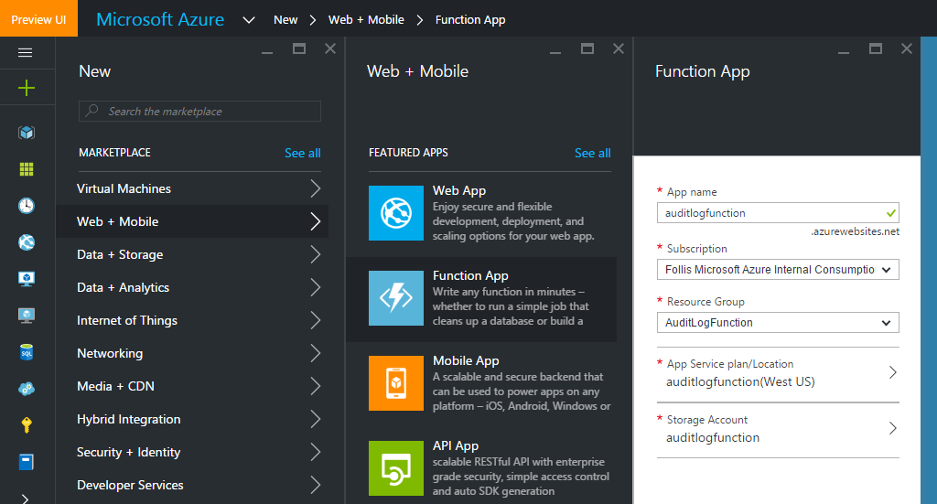Open the yellow key Subscriptions icon
937x504 pixels.
click(27, 425)
